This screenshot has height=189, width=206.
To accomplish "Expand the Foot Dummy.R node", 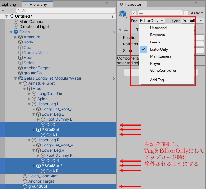I will coord(38,156).
